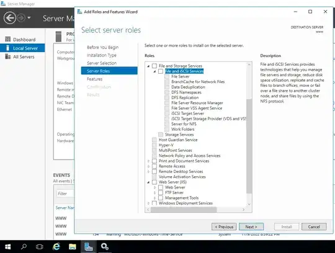Expand Management Tools node
The image size is (335, 253).
click(x=155, y=198)
